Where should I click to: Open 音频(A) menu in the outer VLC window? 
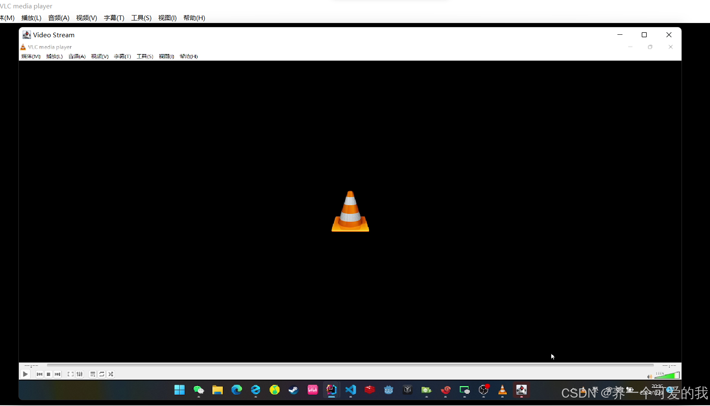[59, 18]
